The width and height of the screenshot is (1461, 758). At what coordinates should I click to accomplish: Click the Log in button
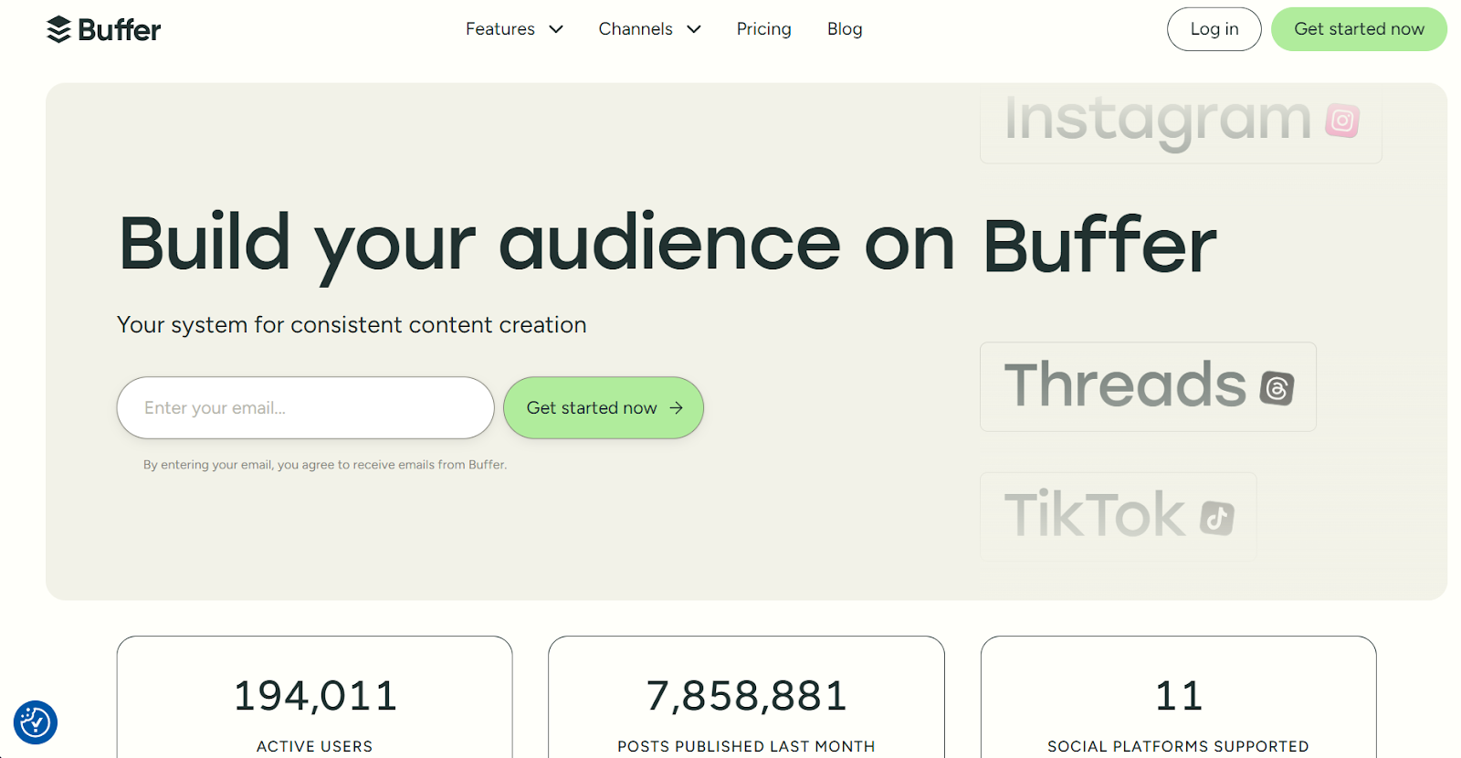click(x=1214, y=29)
